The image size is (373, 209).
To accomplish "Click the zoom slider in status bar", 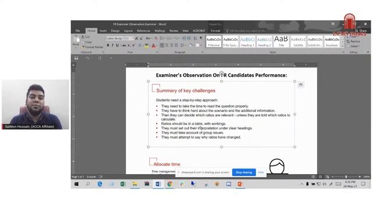I will tap(346, 176).
